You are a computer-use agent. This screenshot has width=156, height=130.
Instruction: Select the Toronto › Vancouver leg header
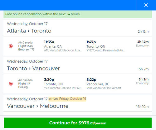[78, 65]
